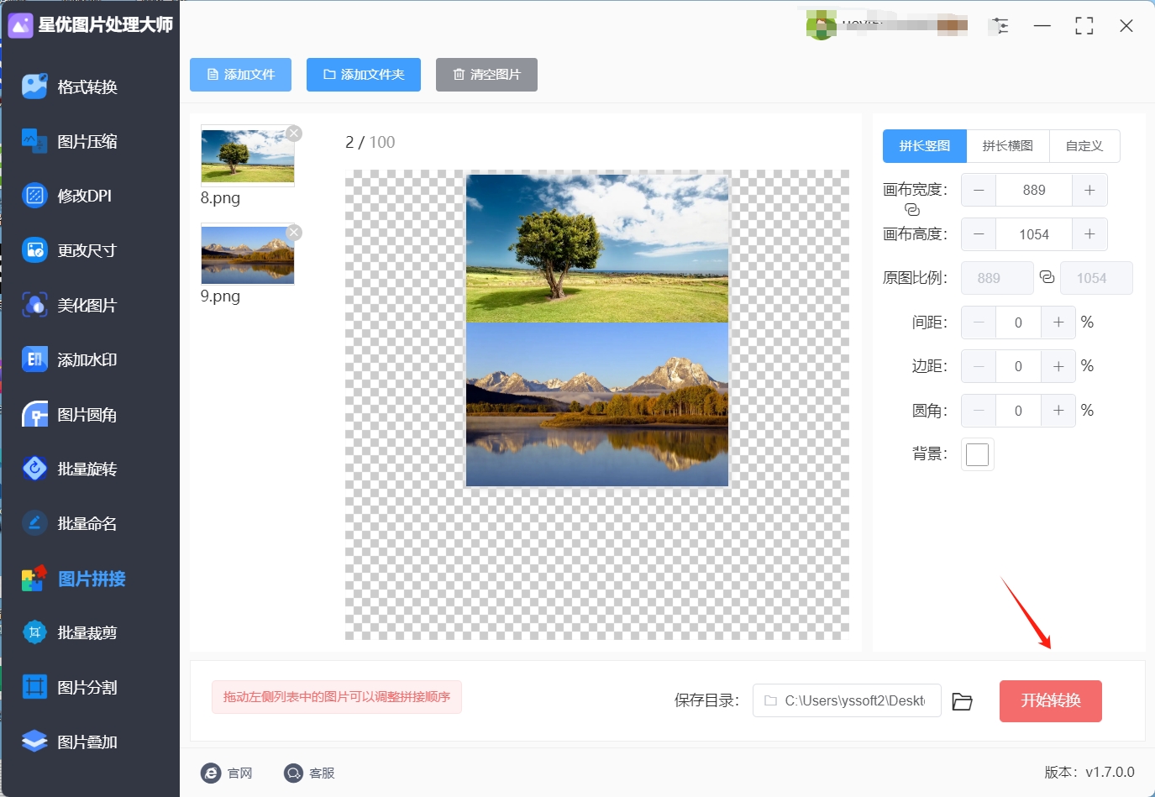The height and width of the screenshot is (797, 1155).
Task: Increase 画布宽度 canvas width
Action: coord(1089,191)
